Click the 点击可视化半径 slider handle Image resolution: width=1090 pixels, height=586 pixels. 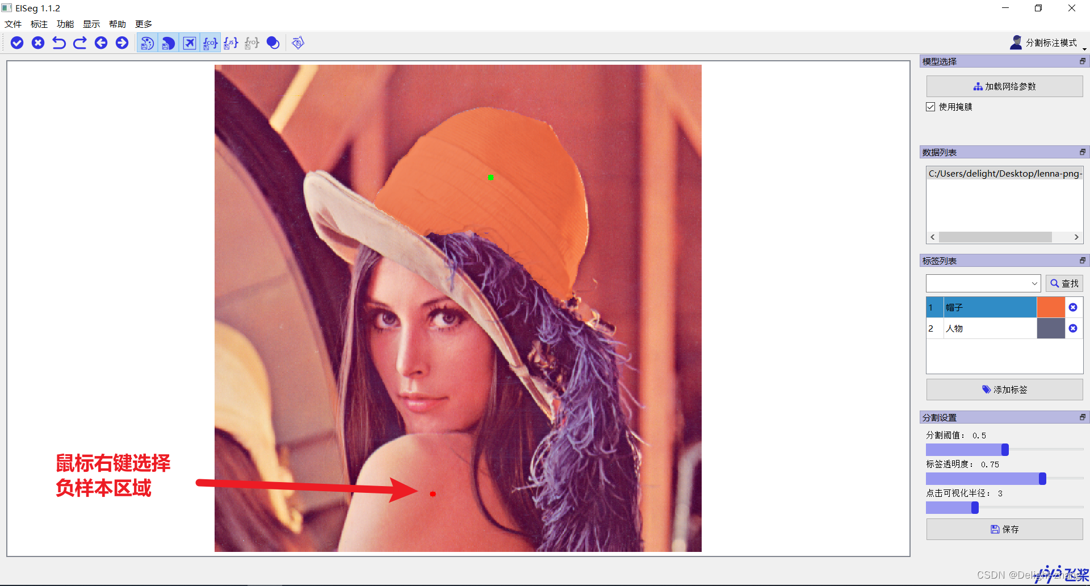click(x=975, y=508)
